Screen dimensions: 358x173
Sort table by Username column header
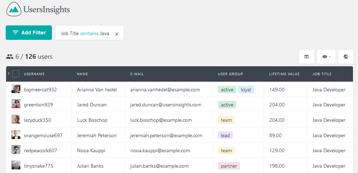point(34,74)
